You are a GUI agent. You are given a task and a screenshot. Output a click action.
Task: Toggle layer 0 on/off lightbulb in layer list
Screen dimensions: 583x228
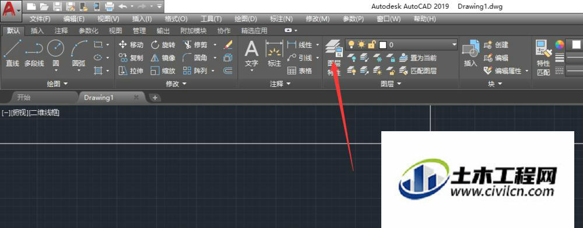351,45
